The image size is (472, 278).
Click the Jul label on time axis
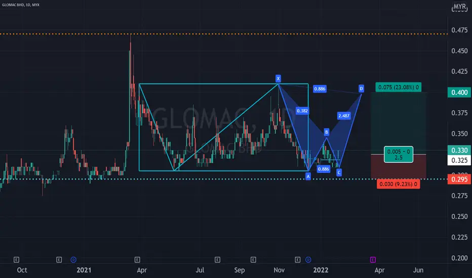coord(200,270)
